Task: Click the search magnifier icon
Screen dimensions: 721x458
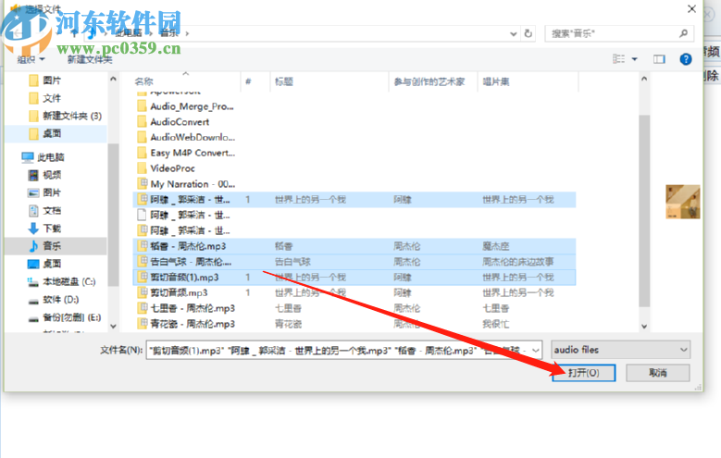Action: click(x=683, y=33)
